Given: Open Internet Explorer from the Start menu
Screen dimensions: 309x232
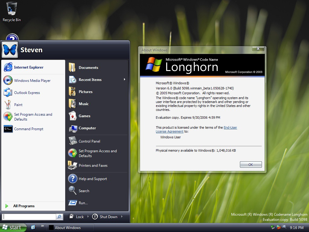Looking at the screenshot, I should pyautogui.click(x=29, y=67).
